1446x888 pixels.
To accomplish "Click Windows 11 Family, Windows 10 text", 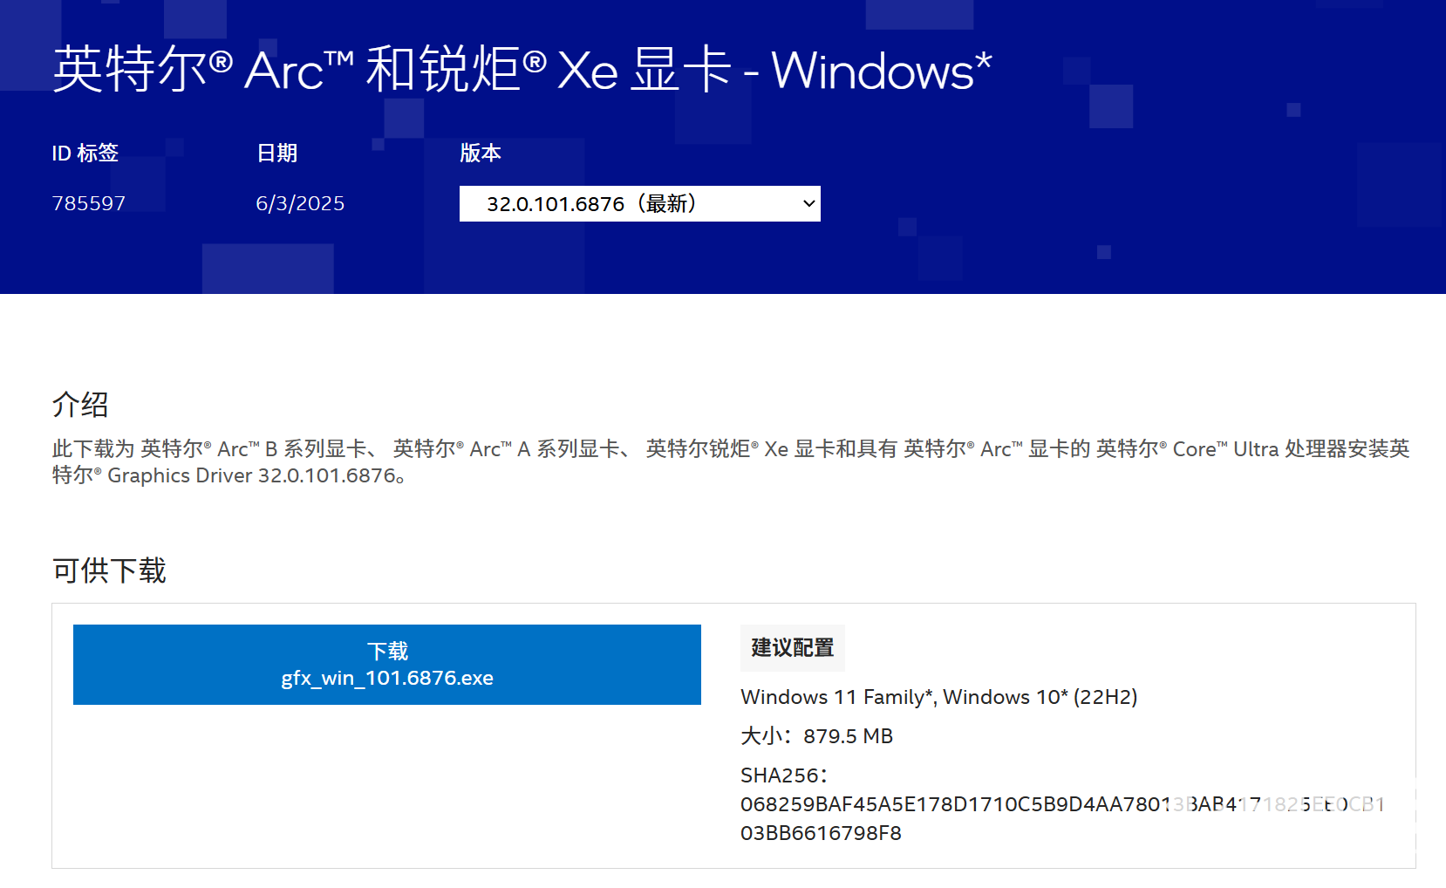I will (x=938, y=697).
